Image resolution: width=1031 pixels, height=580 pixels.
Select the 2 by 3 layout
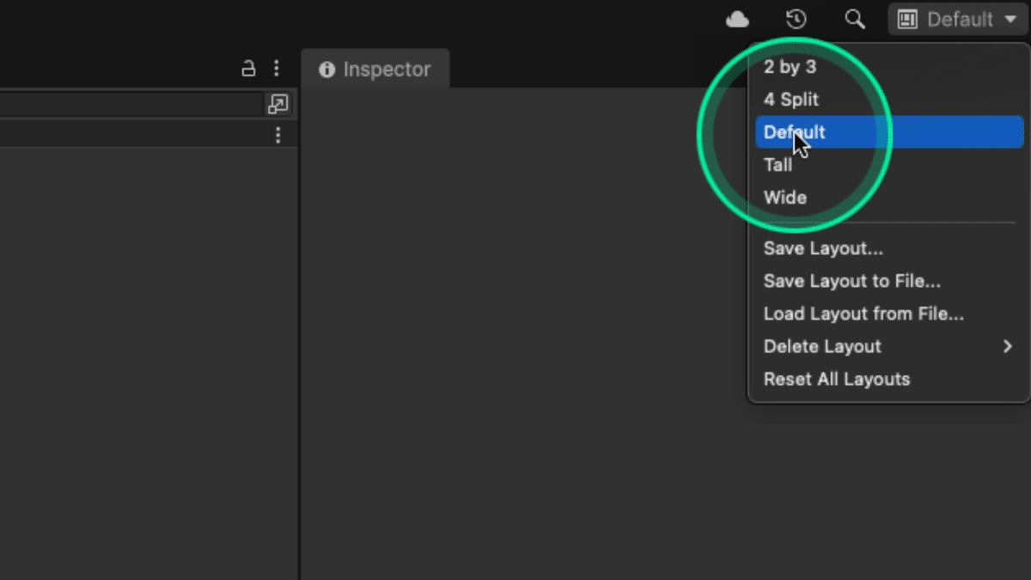click(790, 67)
